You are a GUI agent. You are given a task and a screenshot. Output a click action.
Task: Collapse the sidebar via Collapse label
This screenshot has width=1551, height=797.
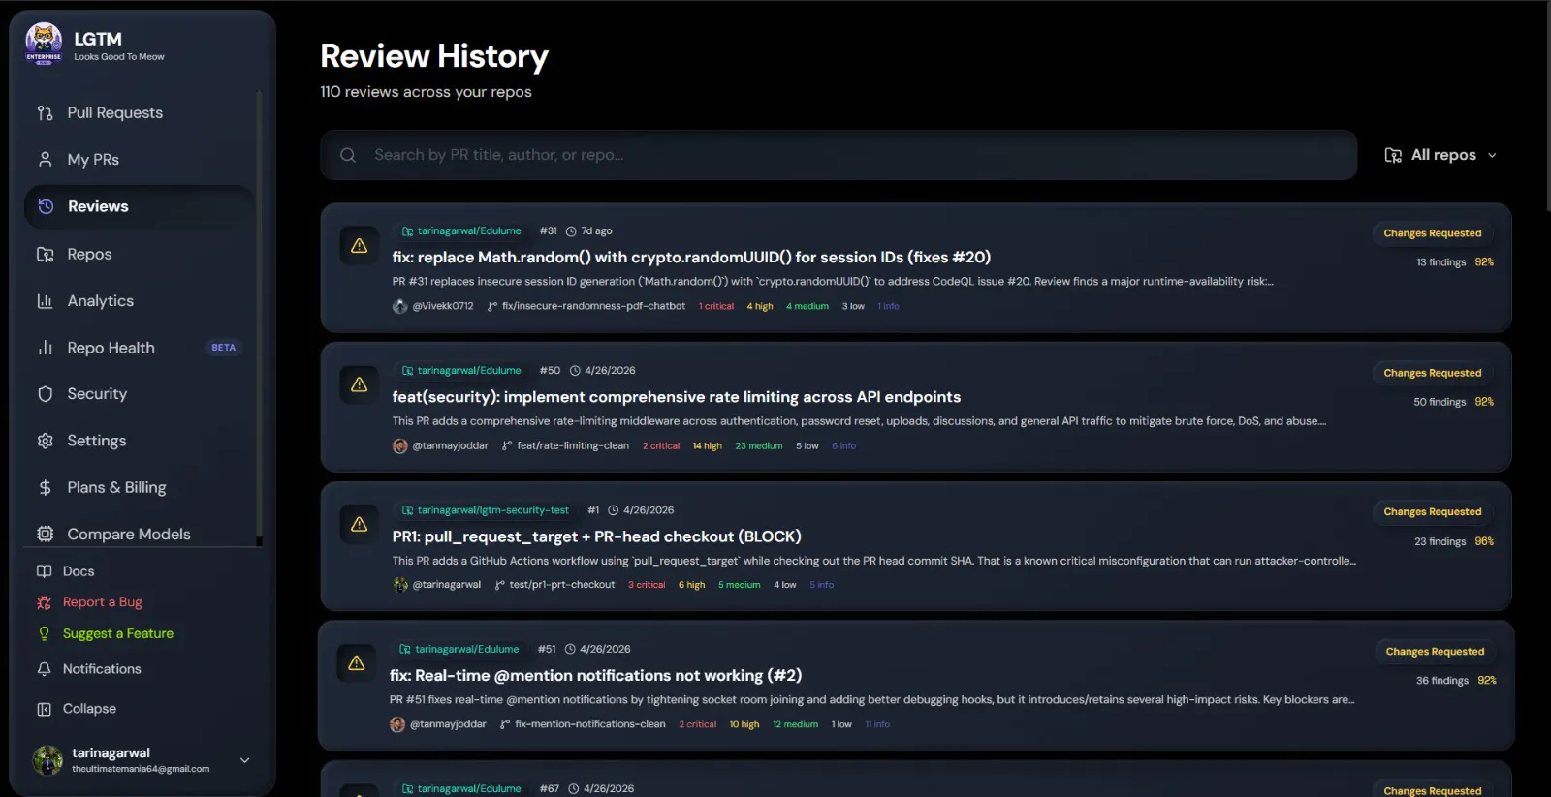click(x=89, y=709)
